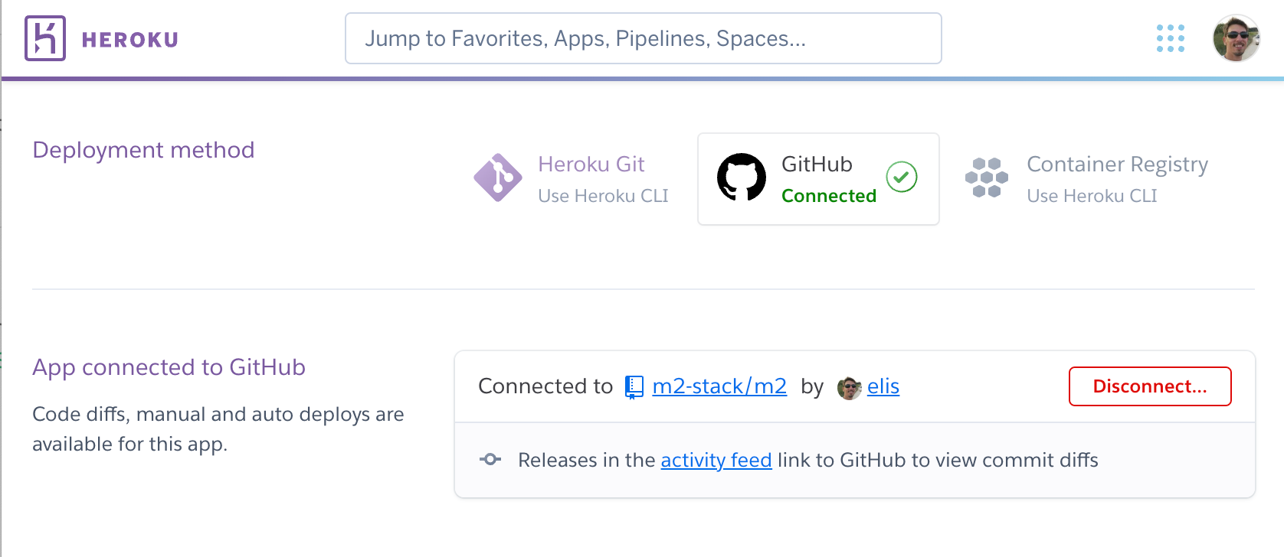The width and height of the screenshot is (1284, 557).
Task: Select the Deployment method section heading
Action: coord(142,150)
